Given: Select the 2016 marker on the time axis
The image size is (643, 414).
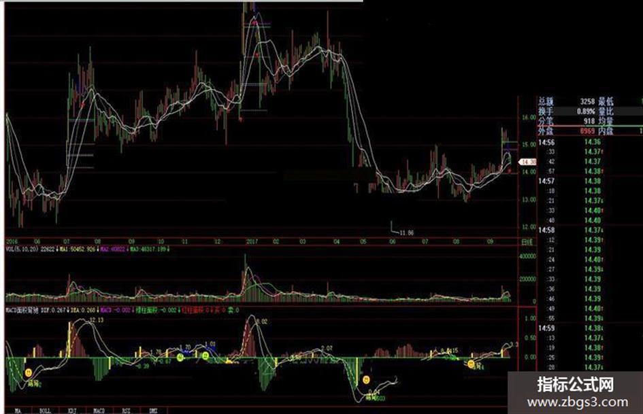Looking at the screenshot, I should 12,241.
